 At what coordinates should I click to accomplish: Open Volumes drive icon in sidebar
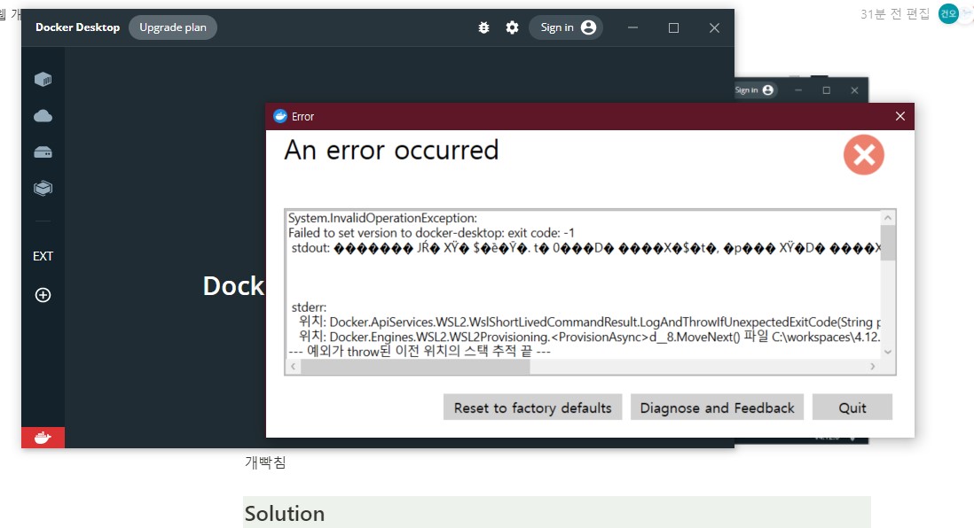(43, 152)
